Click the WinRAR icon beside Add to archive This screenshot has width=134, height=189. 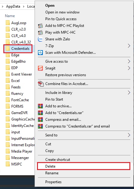[40, 106]
